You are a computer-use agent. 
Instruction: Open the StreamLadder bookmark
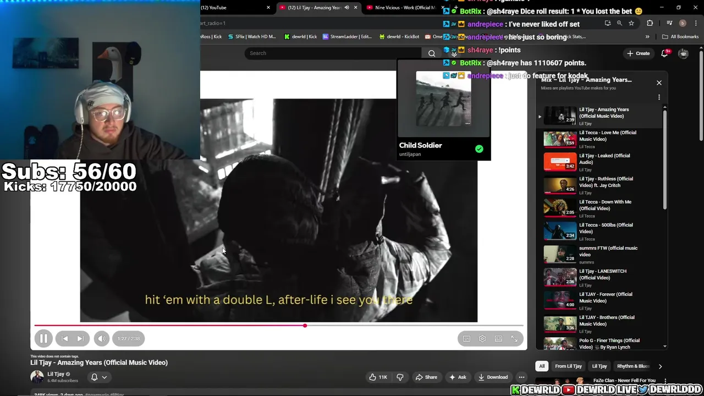pos(347,37)
